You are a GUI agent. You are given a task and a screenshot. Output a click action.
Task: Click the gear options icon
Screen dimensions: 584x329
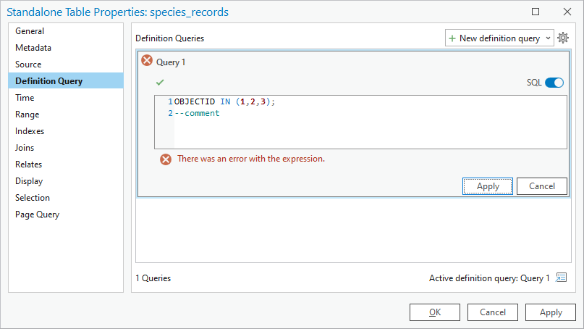pyautogui.click(x=563, y=38)
